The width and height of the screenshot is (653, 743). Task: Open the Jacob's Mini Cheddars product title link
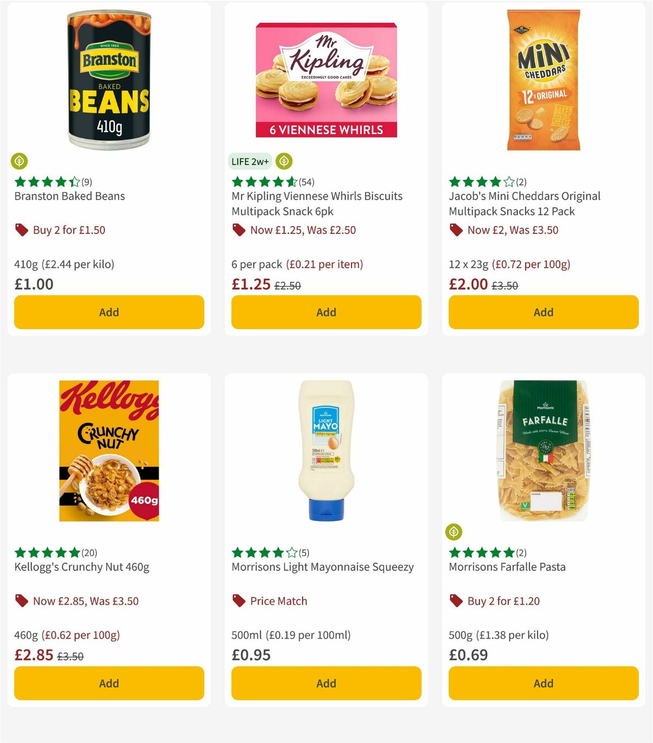pos(524,203)
